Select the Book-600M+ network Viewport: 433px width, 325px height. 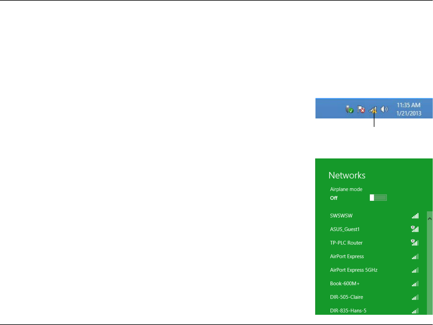pyautogui.click(x=374, y=284)
